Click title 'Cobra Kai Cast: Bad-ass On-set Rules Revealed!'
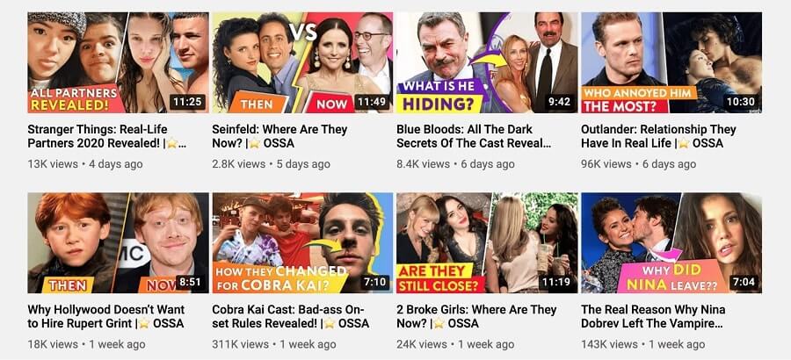The width and height of the screenshot is (791, 360). (x=291, y=316)
